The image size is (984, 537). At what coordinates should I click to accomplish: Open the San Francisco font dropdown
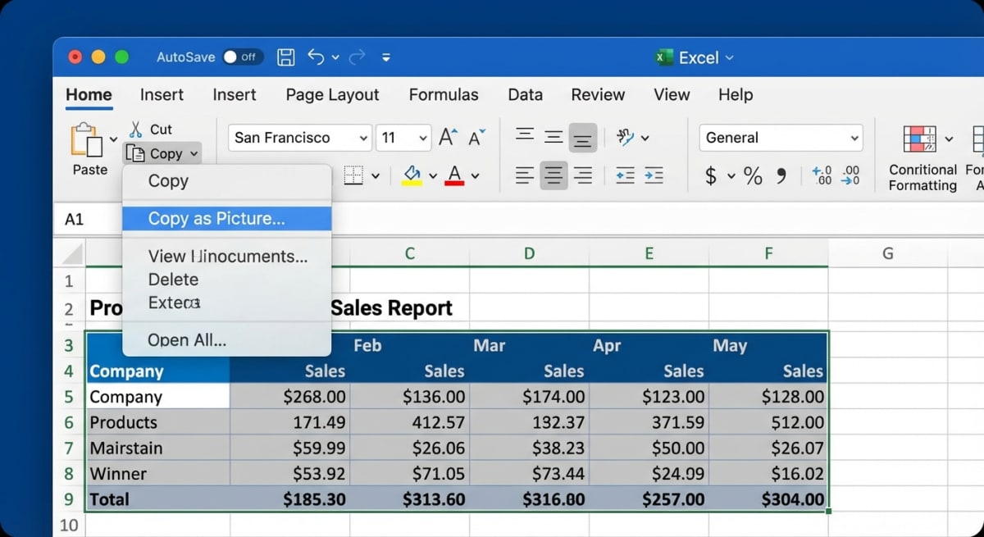pyautogui.click(x=298, y=137)
